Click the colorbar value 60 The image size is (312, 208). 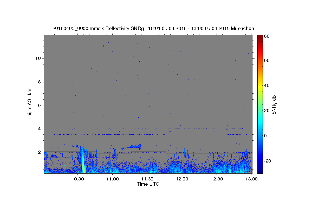click(x=266, y=60)
